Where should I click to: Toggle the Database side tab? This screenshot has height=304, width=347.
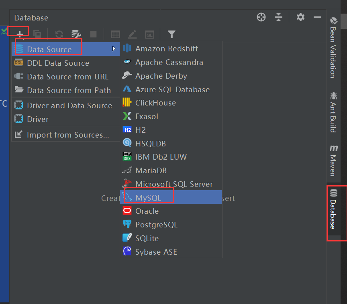(x=333, y=209)
